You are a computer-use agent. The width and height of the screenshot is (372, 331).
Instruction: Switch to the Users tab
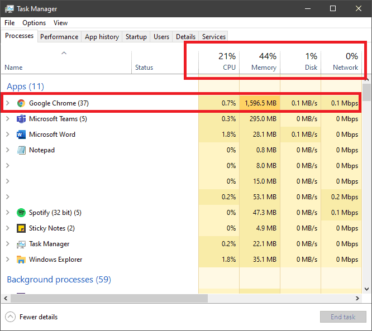coord(161,37)
